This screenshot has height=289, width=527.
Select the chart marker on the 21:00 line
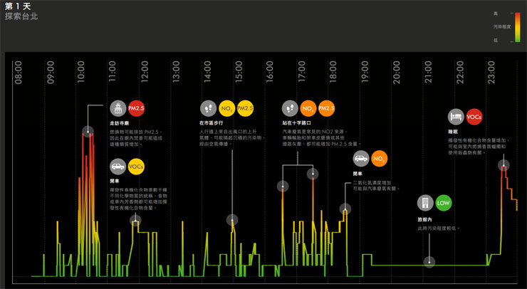[429, 261]
